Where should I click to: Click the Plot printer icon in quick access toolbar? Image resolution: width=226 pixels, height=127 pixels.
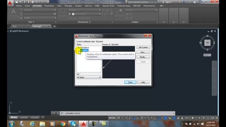[x=32, y=2]
